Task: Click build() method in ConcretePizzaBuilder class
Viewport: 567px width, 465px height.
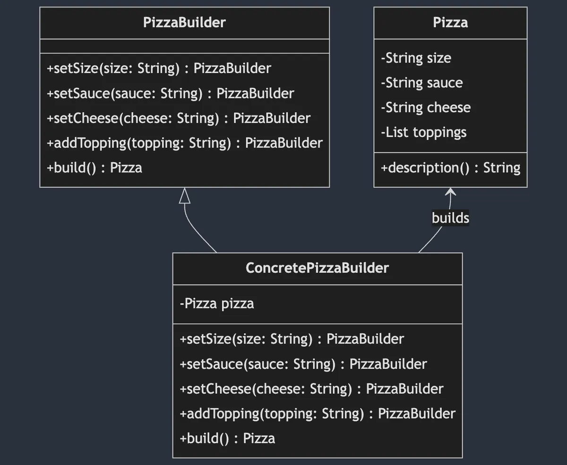Action: point(227,439)
